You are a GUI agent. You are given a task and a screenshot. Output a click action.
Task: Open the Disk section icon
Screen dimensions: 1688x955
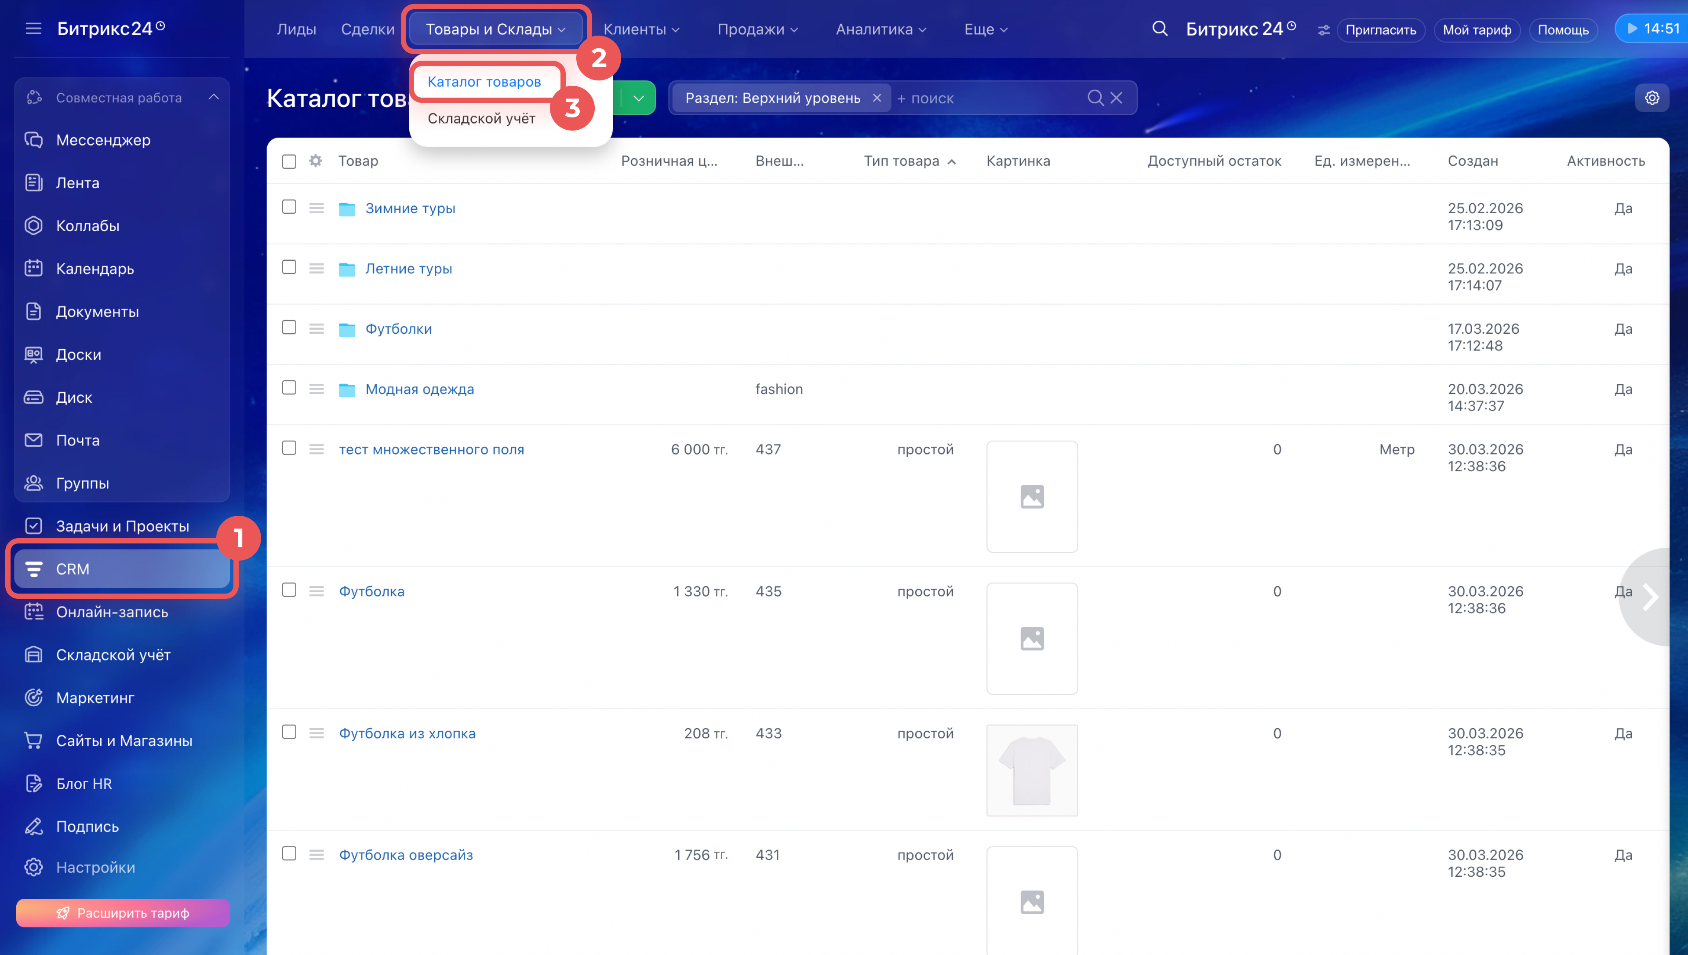coord(33,397)
